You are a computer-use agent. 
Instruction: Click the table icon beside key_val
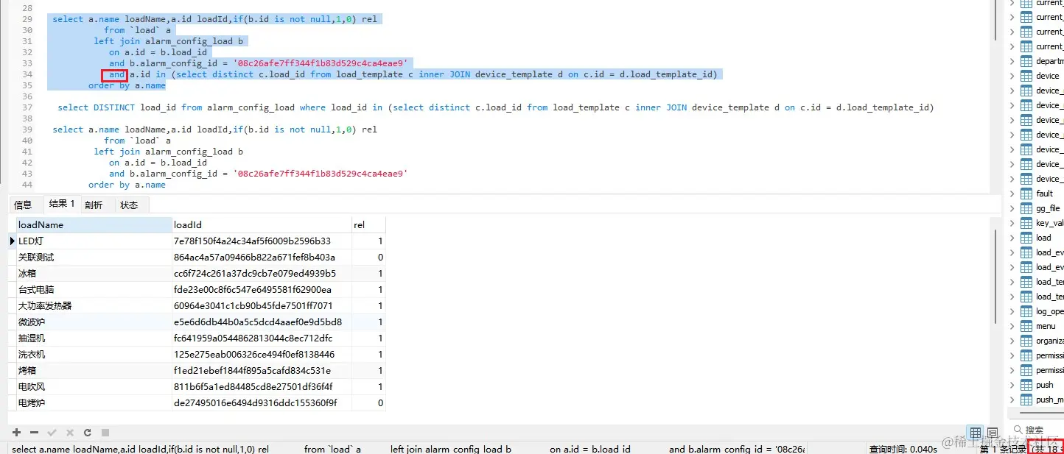1026,223
